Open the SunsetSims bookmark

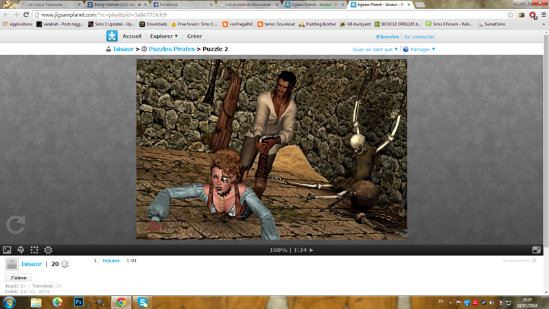pyautogui.click(x=491, y=24)
